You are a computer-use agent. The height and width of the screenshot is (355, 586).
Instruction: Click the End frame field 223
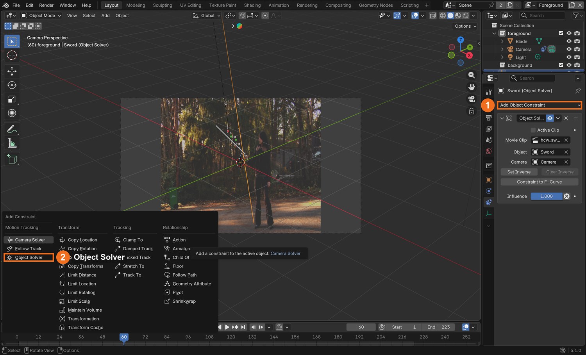(439, 327)
